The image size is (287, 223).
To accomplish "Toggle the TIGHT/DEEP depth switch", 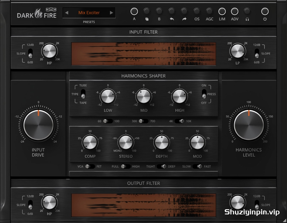I will 161,166.
